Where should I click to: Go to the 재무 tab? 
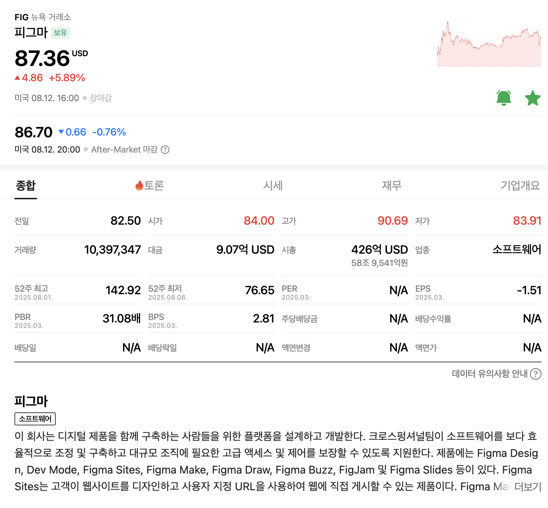[x=392, y=186]
